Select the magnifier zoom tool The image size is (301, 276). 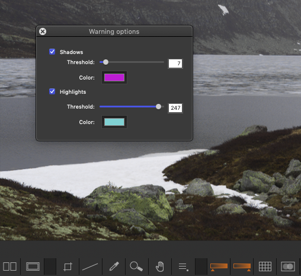pyautogui.click(x=136, y=267)
